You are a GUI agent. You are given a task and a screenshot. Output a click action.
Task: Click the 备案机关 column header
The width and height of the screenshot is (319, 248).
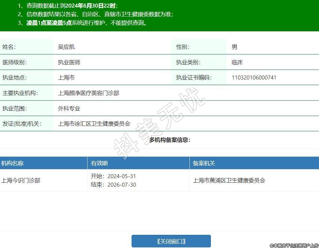click(x=204, y=163)
